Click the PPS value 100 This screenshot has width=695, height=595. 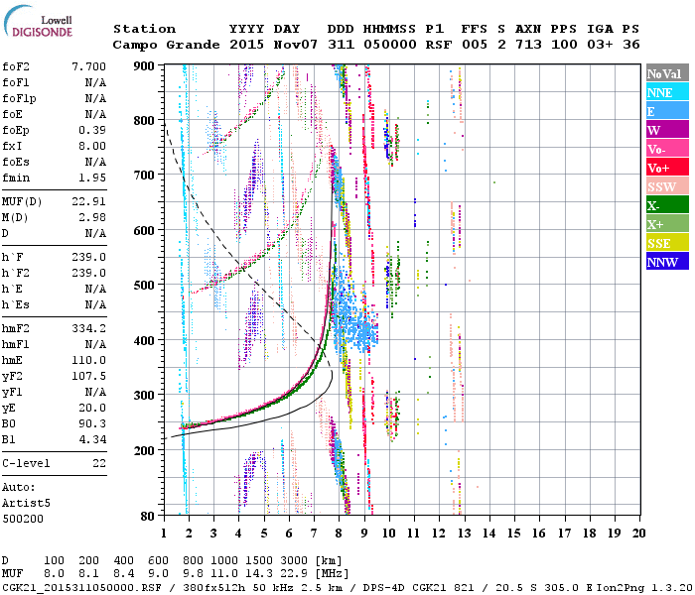point(564,45)
